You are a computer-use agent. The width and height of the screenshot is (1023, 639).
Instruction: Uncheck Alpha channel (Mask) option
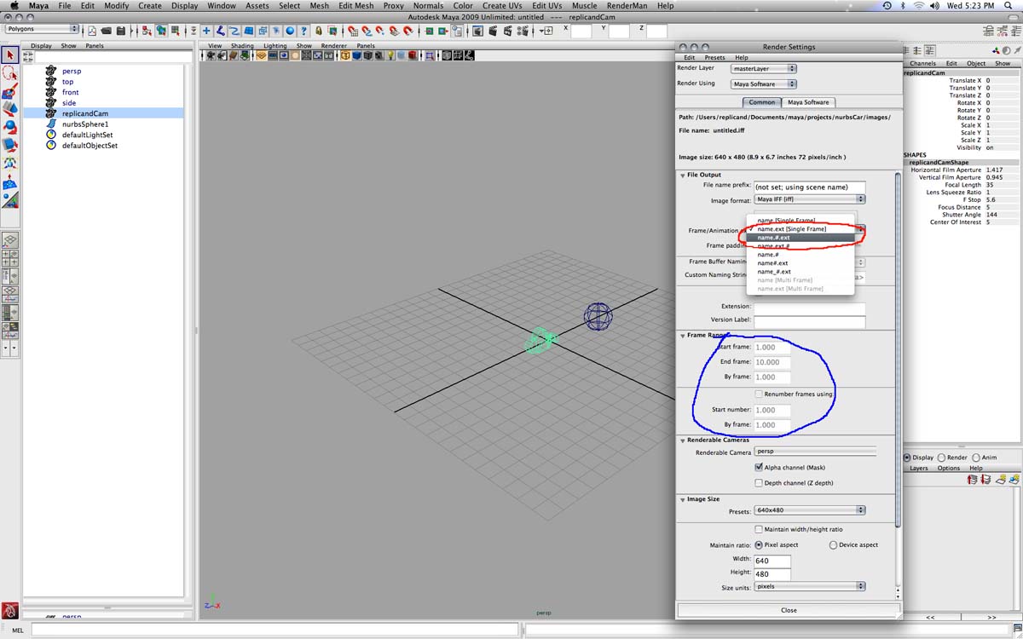coord(759,468)
